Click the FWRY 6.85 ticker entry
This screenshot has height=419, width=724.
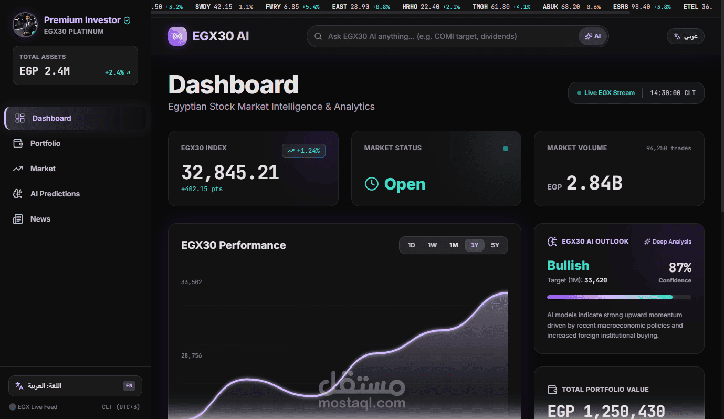[292, 7]
